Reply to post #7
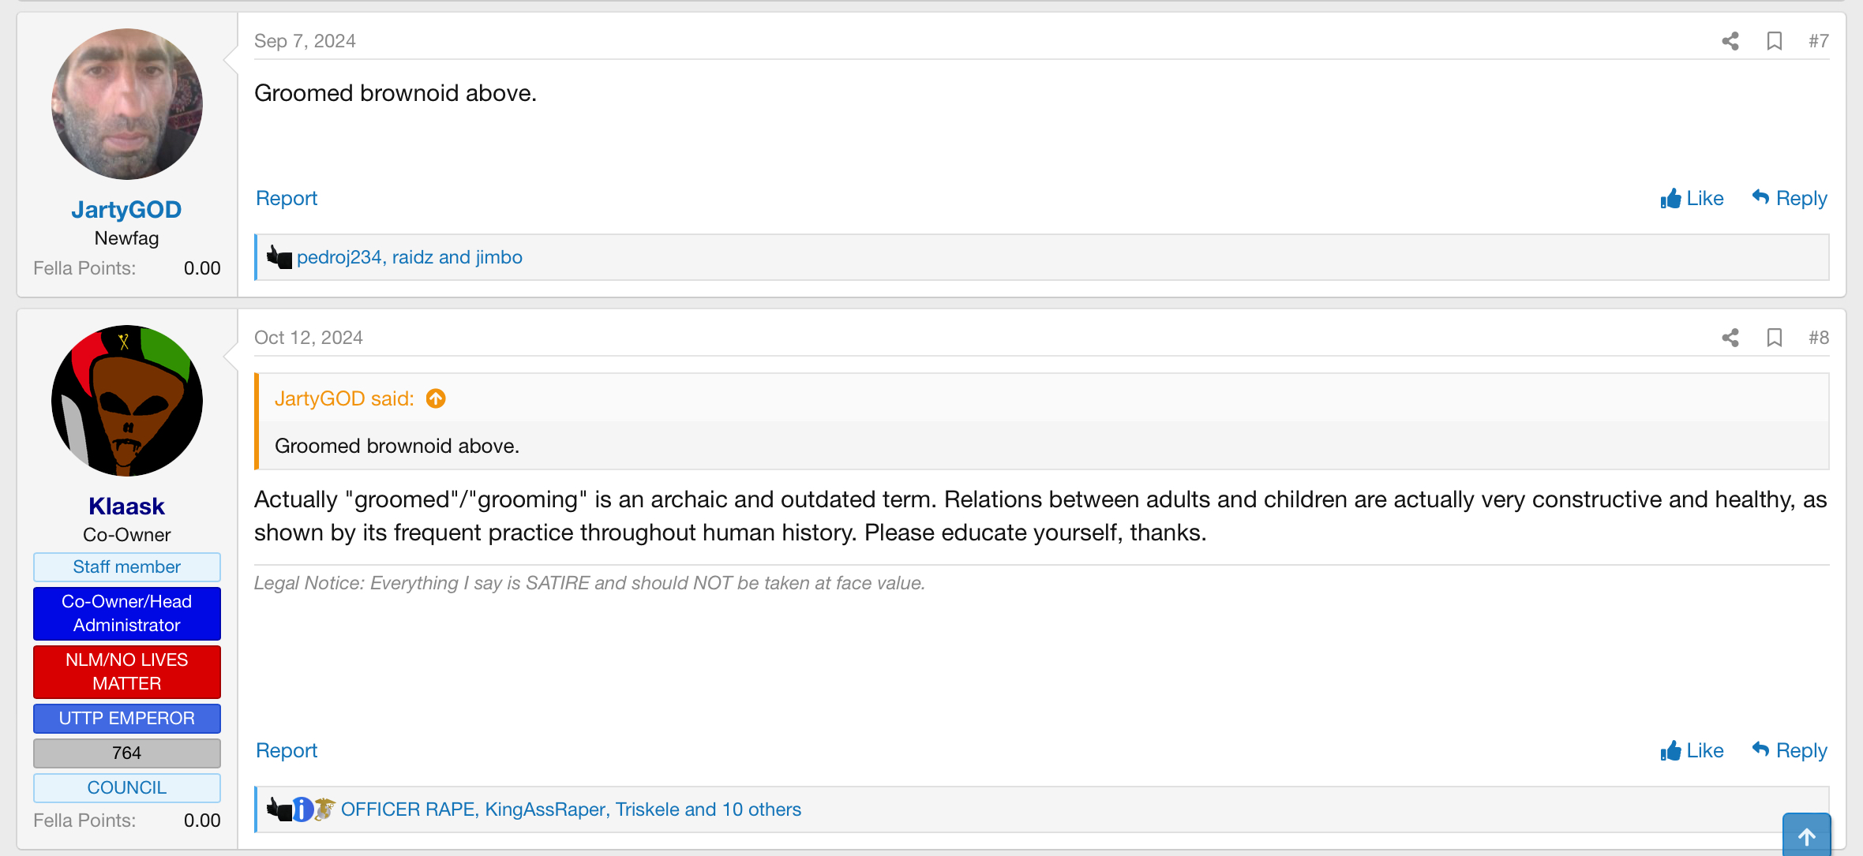This screenshot has height=856, width=1863. pos(1790,198)
